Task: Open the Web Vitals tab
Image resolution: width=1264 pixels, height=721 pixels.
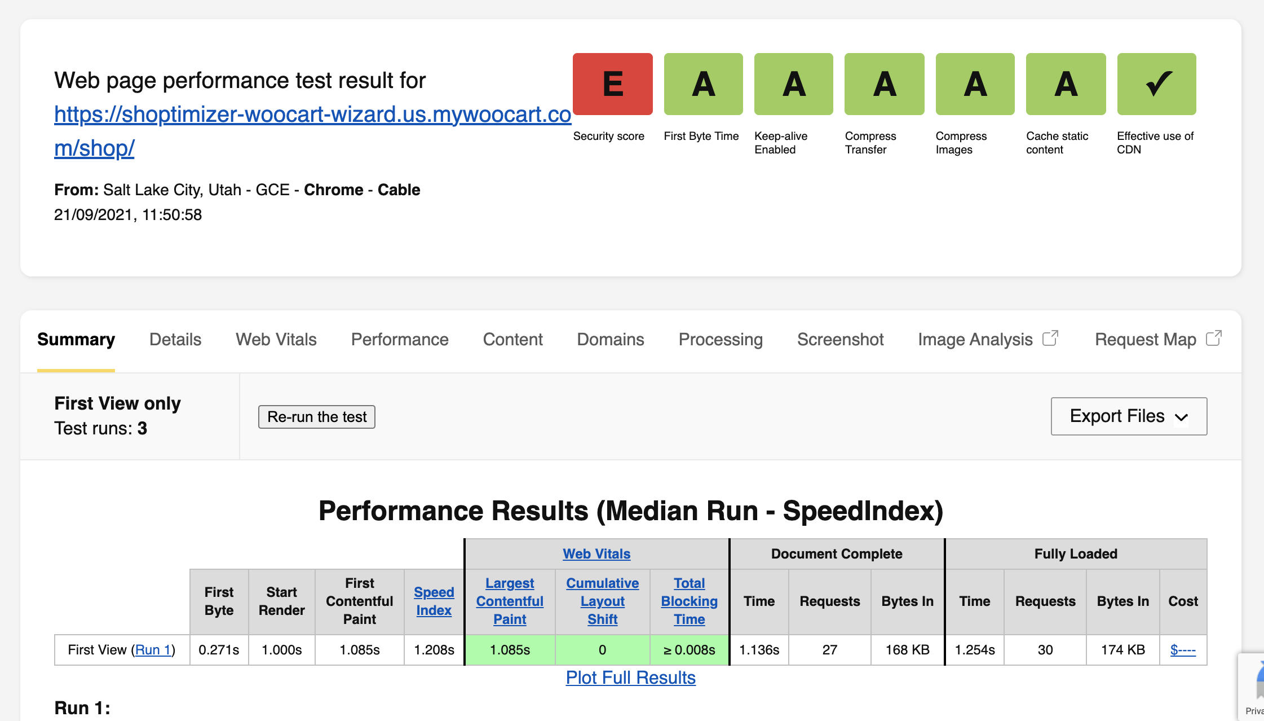Action: coord(276,340)
